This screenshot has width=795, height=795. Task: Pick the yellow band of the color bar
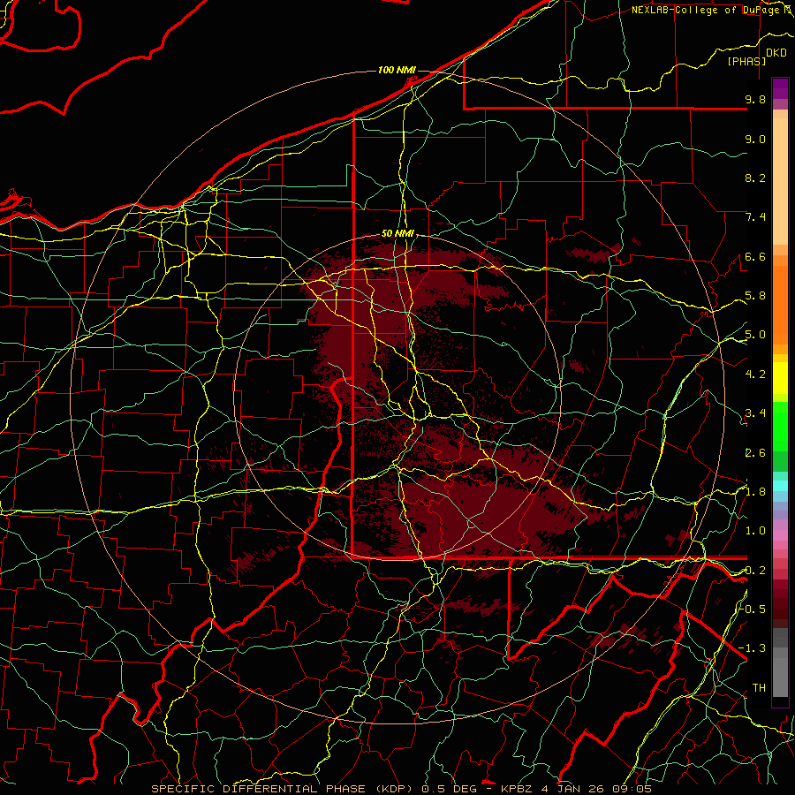click(x=780, y=378)
